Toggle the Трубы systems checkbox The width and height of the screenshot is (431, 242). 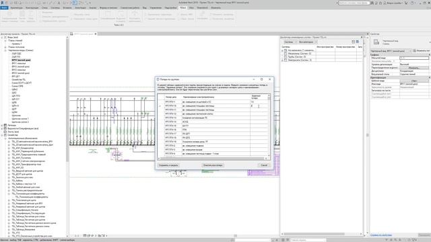point(286,56)
